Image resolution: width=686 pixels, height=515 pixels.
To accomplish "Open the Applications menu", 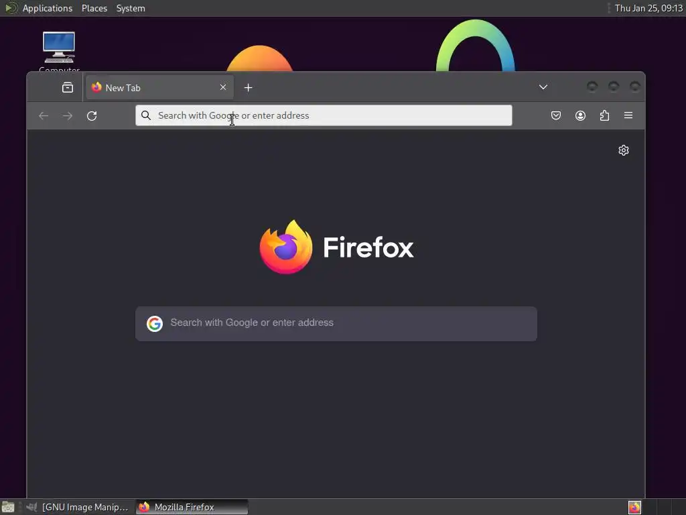I will [48, 8].
